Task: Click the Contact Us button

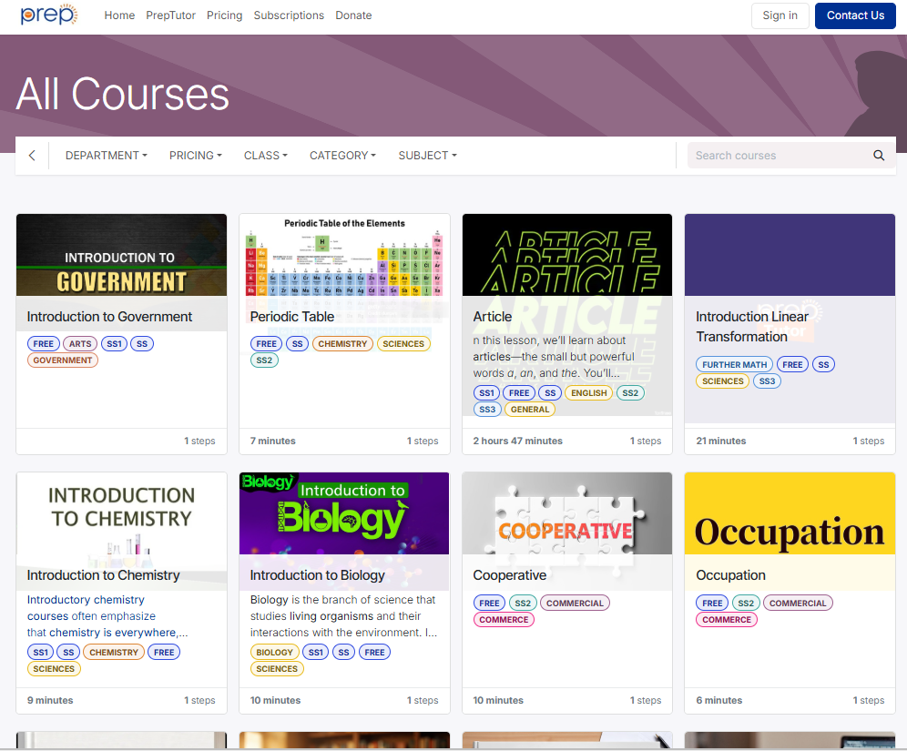Action: [x=855, y=15]
